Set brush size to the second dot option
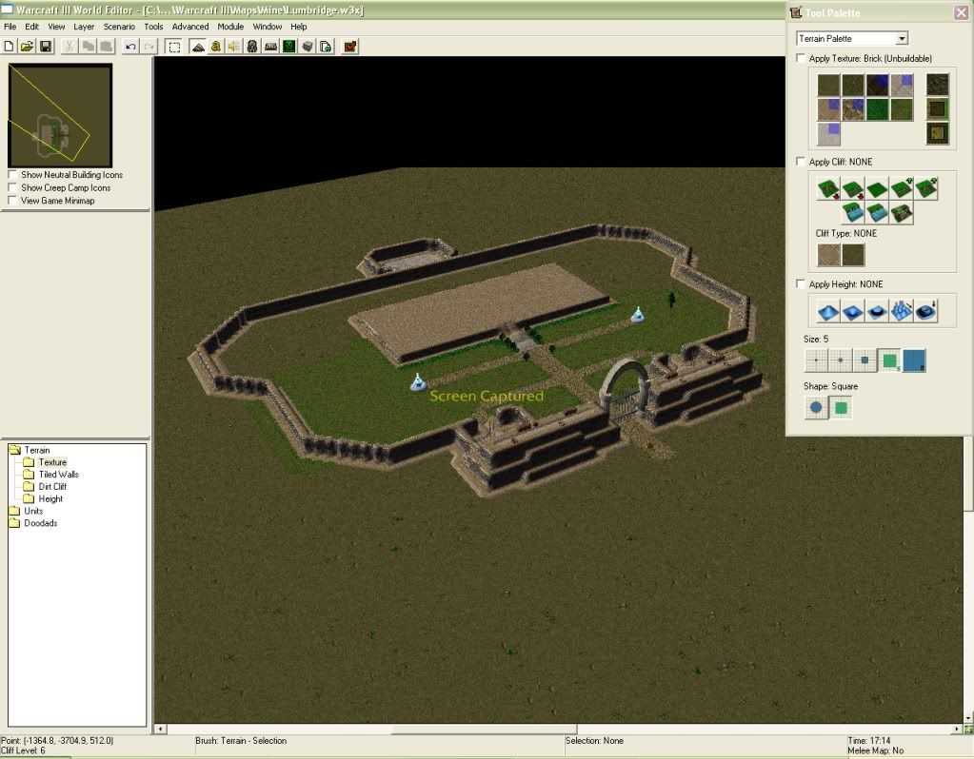 coord(841,360)
